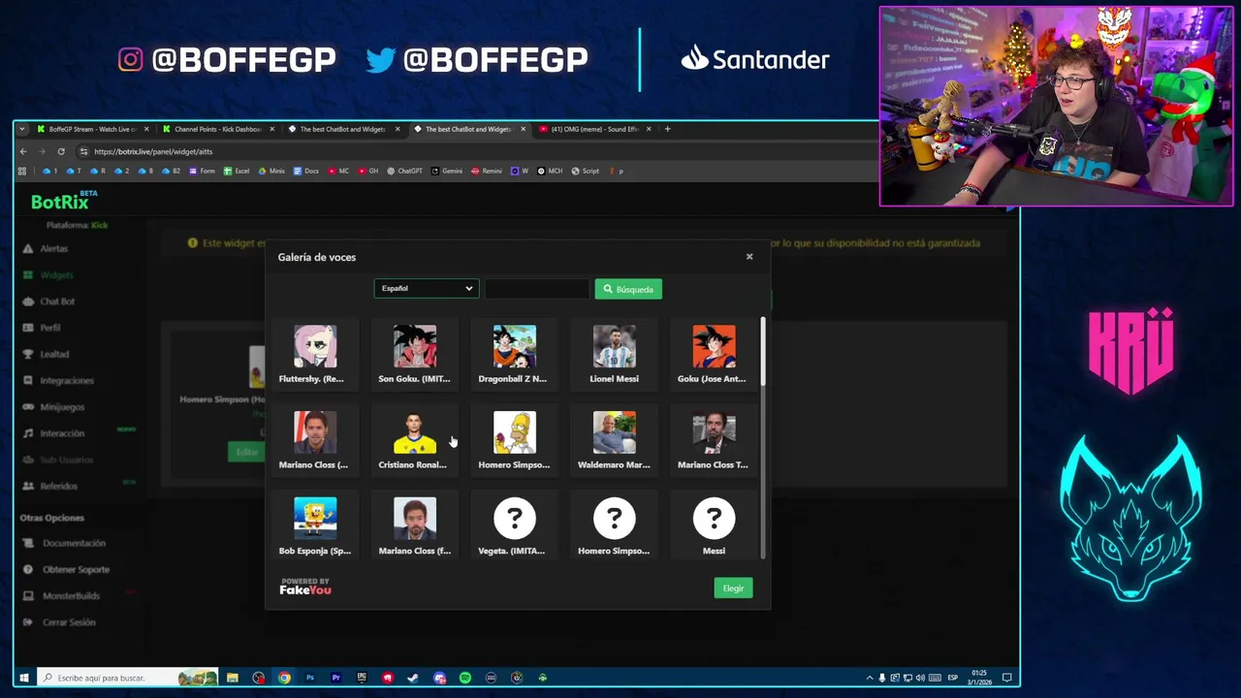Switch to OMG (meme) Sound Effect tab
Viewport: 1241px width, 698px height.
click(594, 129)
